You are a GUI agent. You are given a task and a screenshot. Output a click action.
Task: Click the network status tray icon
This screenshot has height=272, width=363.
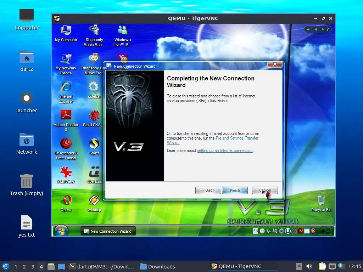pos(332,266)
